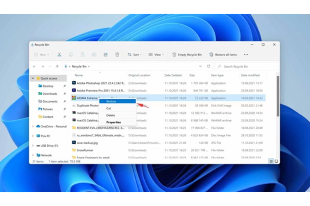
Task: Sort by Item type column header
Action: tap(217, 75)
